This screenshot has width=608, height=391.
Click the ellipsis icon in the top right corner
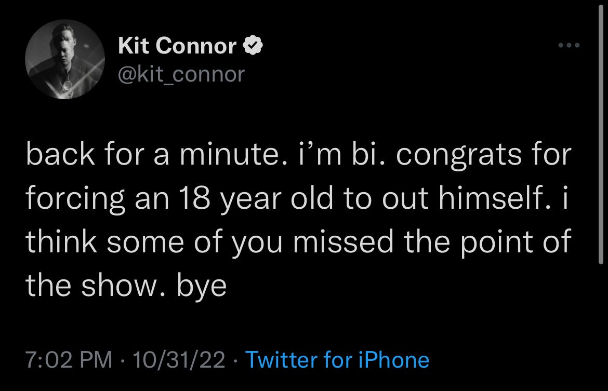[x=570, y=45]
